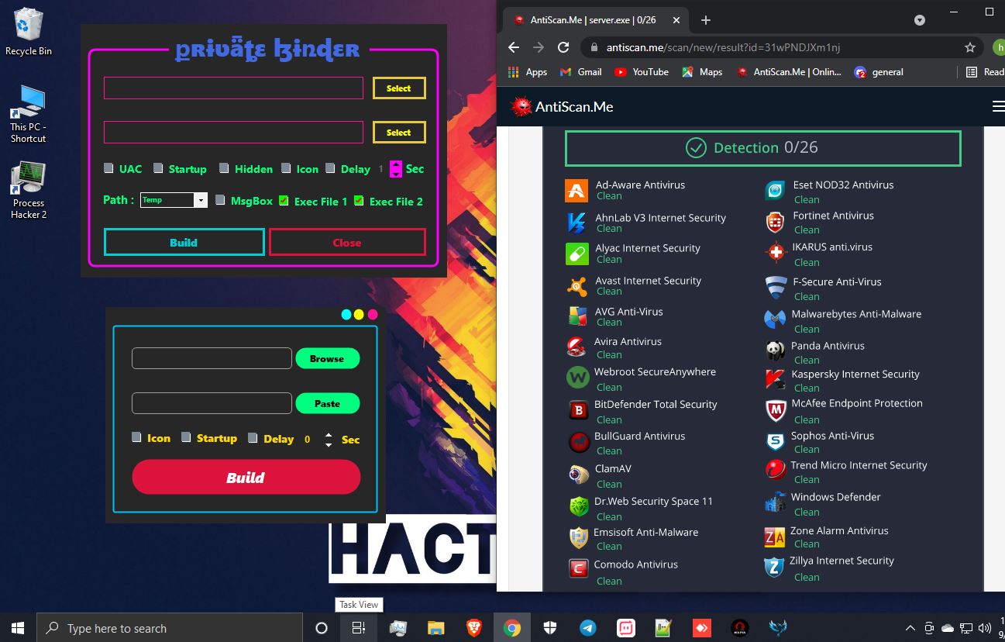Click the red-outlined Close button in Private Binder

click(x=347, y=242)
